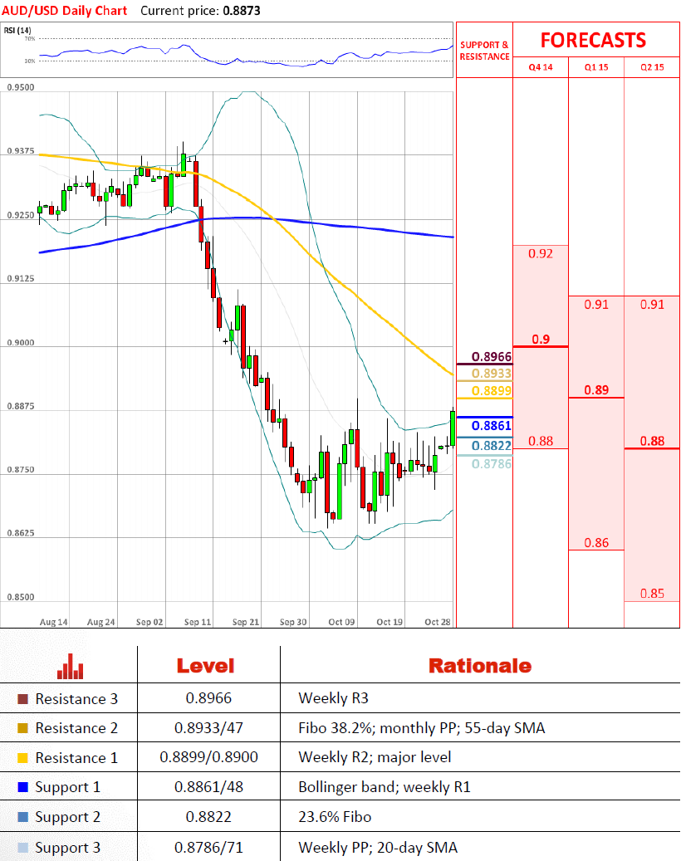The height and width of the screenshot is (861, 681).
Task: Click the FORECASTS heading
Action: click(593, 41)
